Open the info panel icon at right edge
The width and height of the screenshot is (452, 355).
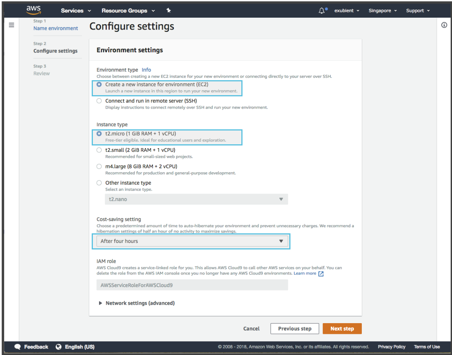444,25
